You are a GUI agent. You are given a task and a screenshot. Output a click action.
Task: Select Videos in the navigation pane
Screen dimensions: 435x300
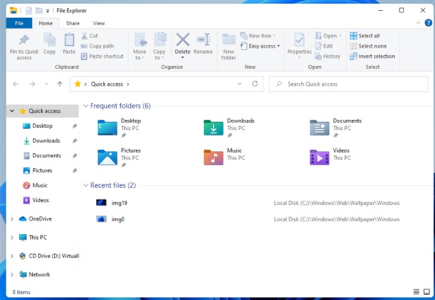point(40,200)
